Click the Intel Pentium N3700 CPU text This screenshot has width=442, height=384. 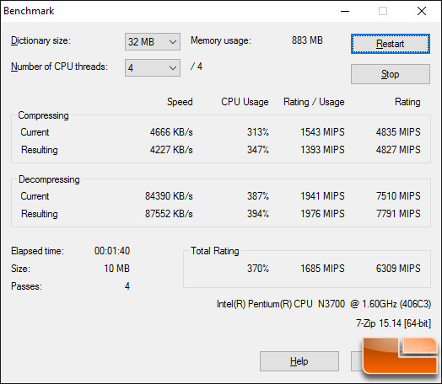pyautogui.click(x=324, y=304)
